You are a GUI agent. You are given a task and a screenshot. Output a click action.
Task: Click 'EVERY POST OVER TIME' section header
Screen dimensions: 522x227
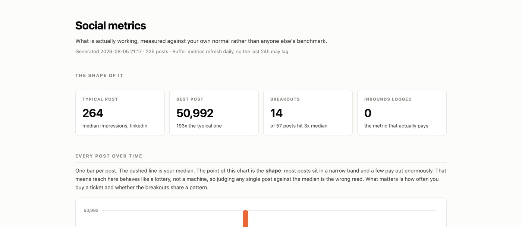[x=109, y=156]
